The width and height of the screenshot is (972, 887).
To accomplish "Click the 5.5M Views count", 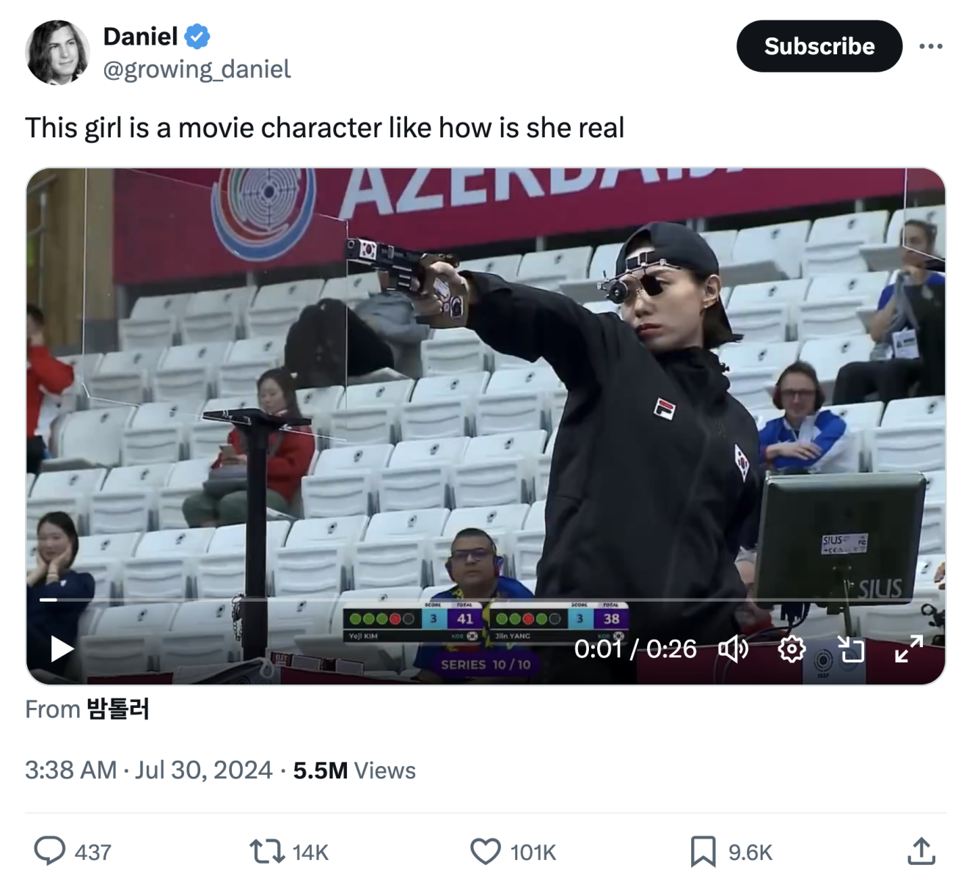I will [354, 770].
